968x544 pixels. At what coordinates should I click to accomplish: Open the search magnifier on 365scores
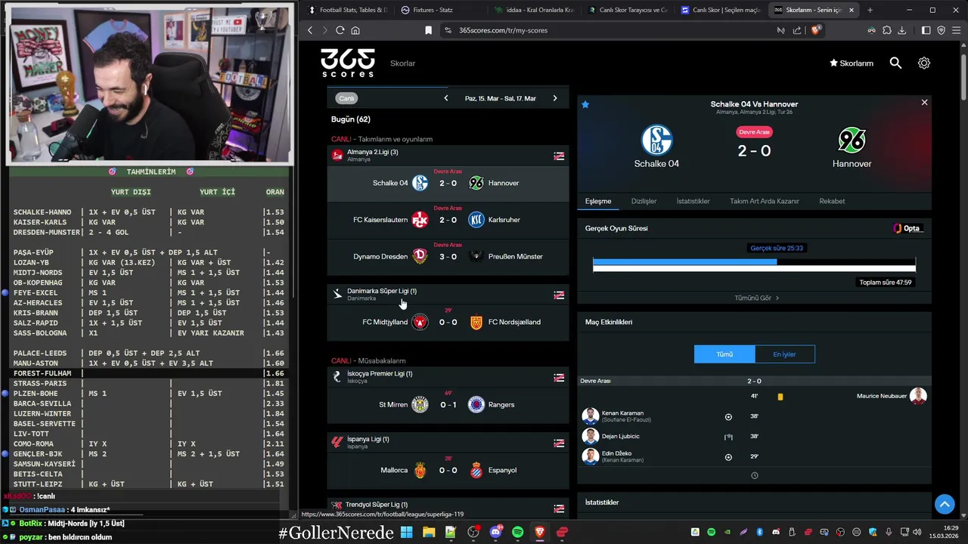(895, 63)
